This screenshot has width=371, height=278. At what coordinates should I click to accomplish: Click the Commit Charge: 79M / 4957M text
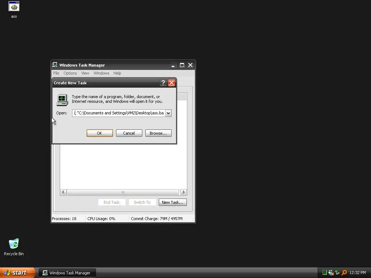point(157,219)
